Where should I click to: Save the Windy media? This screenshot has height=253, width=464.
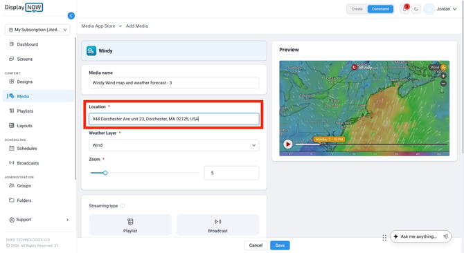click(280, 245)
